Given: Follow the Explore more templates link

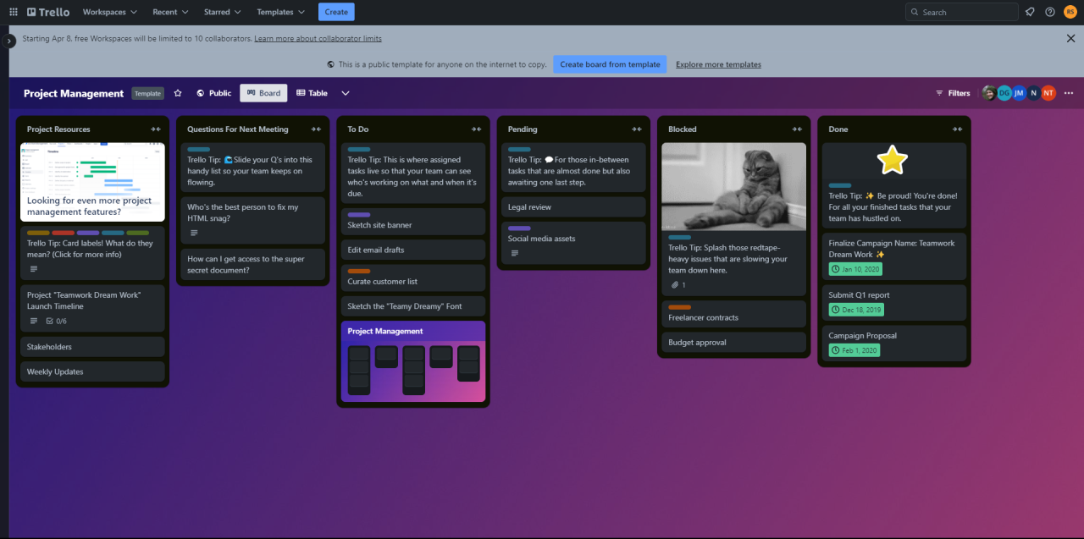Looking at the screenshot, I should point(718,64).
